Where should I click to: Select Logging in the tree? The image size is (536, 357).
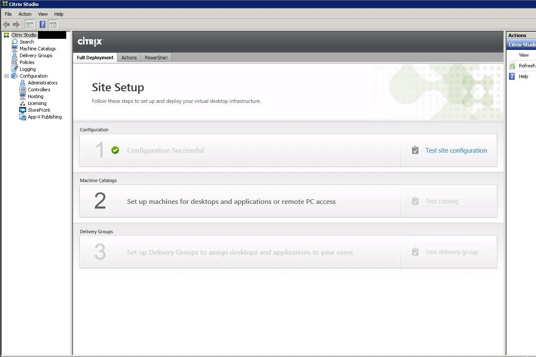pyautogui.click(x=28, y=69)
